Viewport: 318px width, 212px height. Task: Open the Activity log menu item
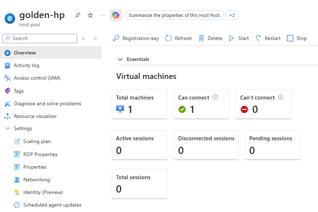(x=26, y=65)
